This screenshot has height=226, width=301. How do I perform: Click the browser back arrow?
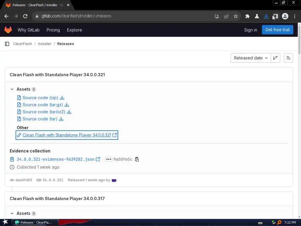[6, 16]
